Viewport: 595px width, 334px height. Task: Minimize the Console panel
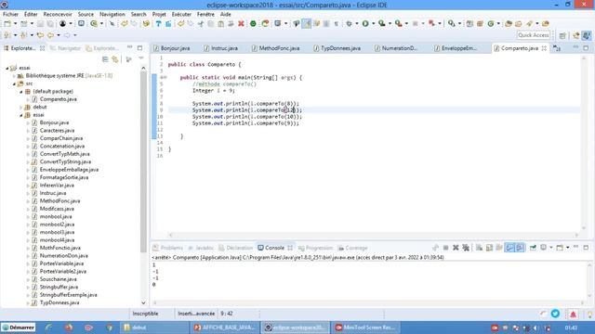576,248
